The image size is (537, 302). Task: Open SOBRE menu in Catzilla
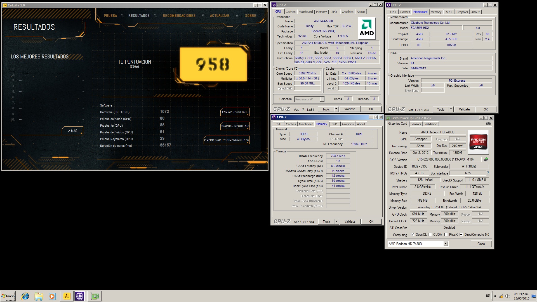click(251, 16)
